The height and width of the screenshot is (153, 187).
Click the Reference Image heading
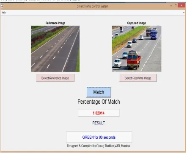[55, 23]
